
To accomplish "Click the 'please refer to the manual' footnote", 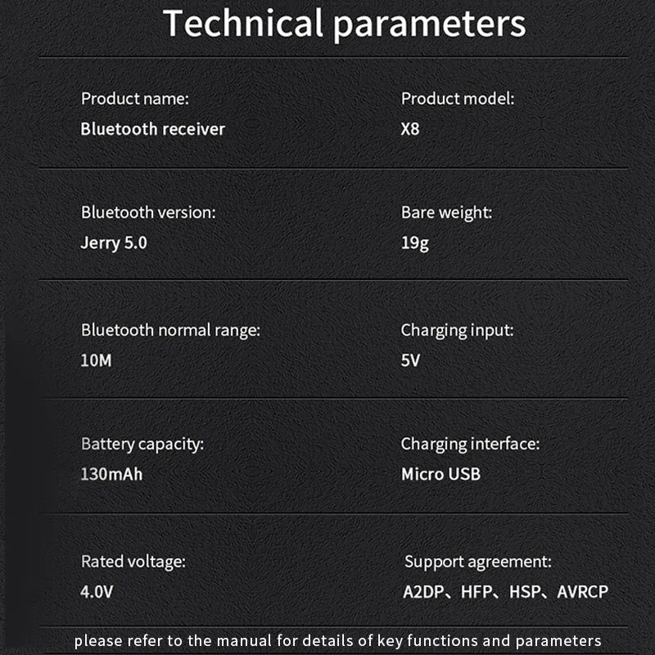I will coord(337,641).
